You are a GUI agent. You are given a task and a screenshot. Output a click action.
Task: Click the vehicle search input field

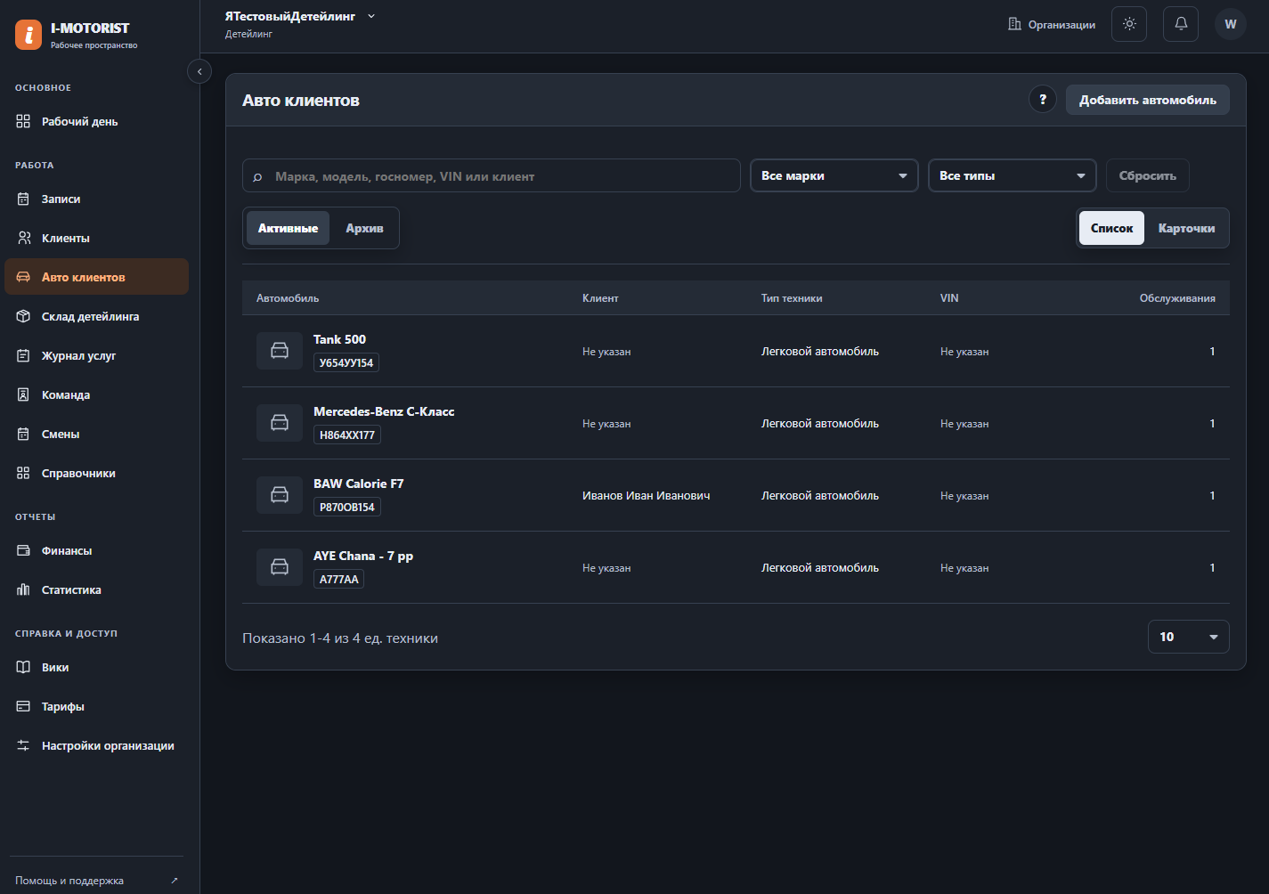(492, 175)
